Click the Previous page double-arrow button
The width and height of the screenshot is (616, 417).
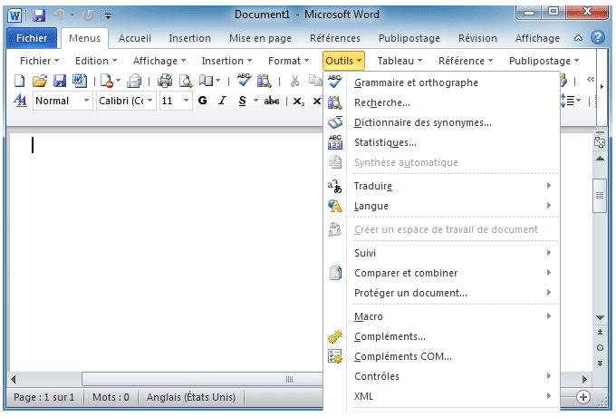[600, 333]
